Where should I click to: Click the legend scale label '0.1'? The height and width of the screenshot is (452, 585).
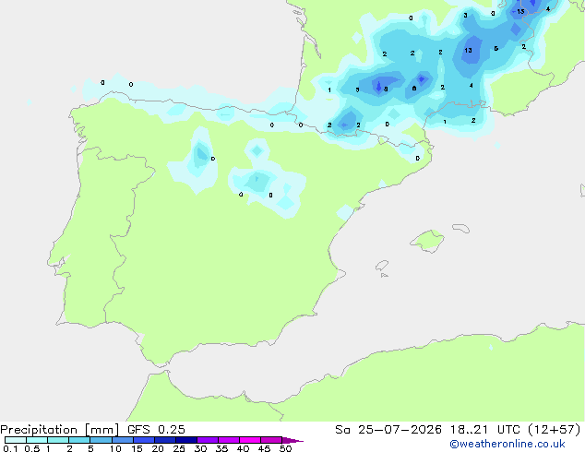(x=10, y=448)
